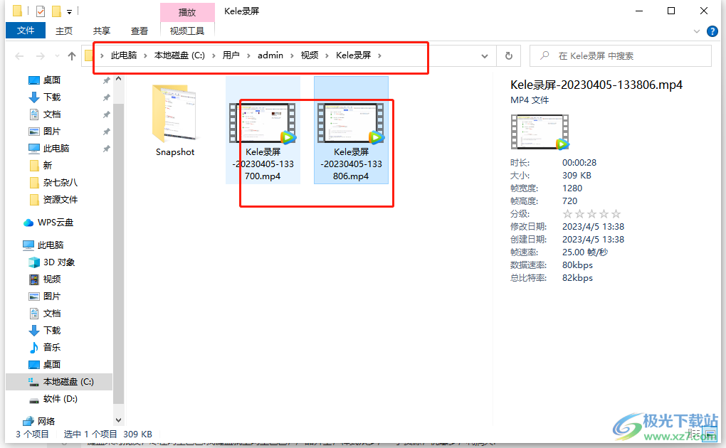Click the preview thumbnail in details pane
Screen dimensions: 726x448
(540, 132)
